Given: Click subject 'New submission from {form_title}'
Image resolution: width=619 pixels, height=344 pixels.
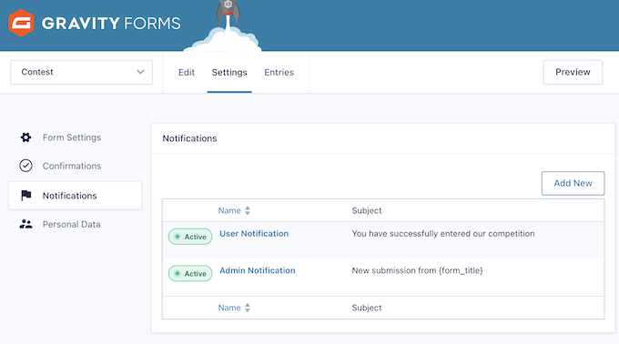Looking at the screenshot, I should [x=417, y=270].
